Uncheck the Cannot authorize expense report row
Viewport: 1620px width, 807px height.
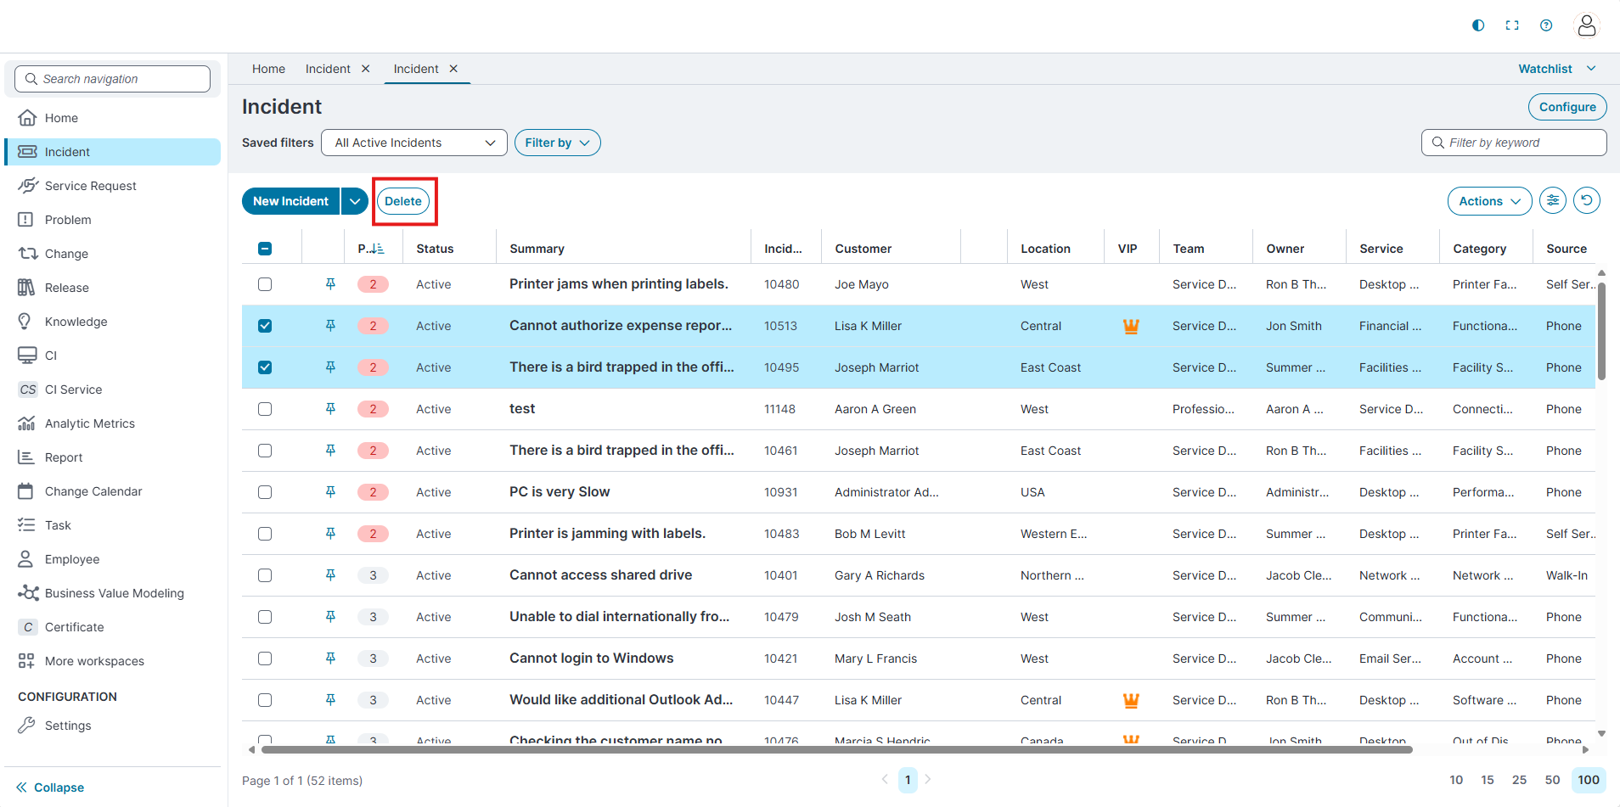tap(265, 326)
